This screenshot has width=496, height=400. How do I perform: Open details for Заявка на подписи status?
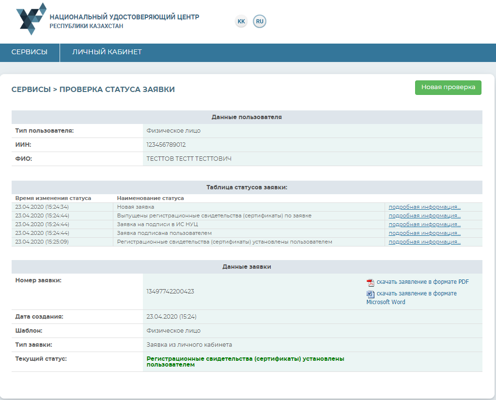click(424, 225)
